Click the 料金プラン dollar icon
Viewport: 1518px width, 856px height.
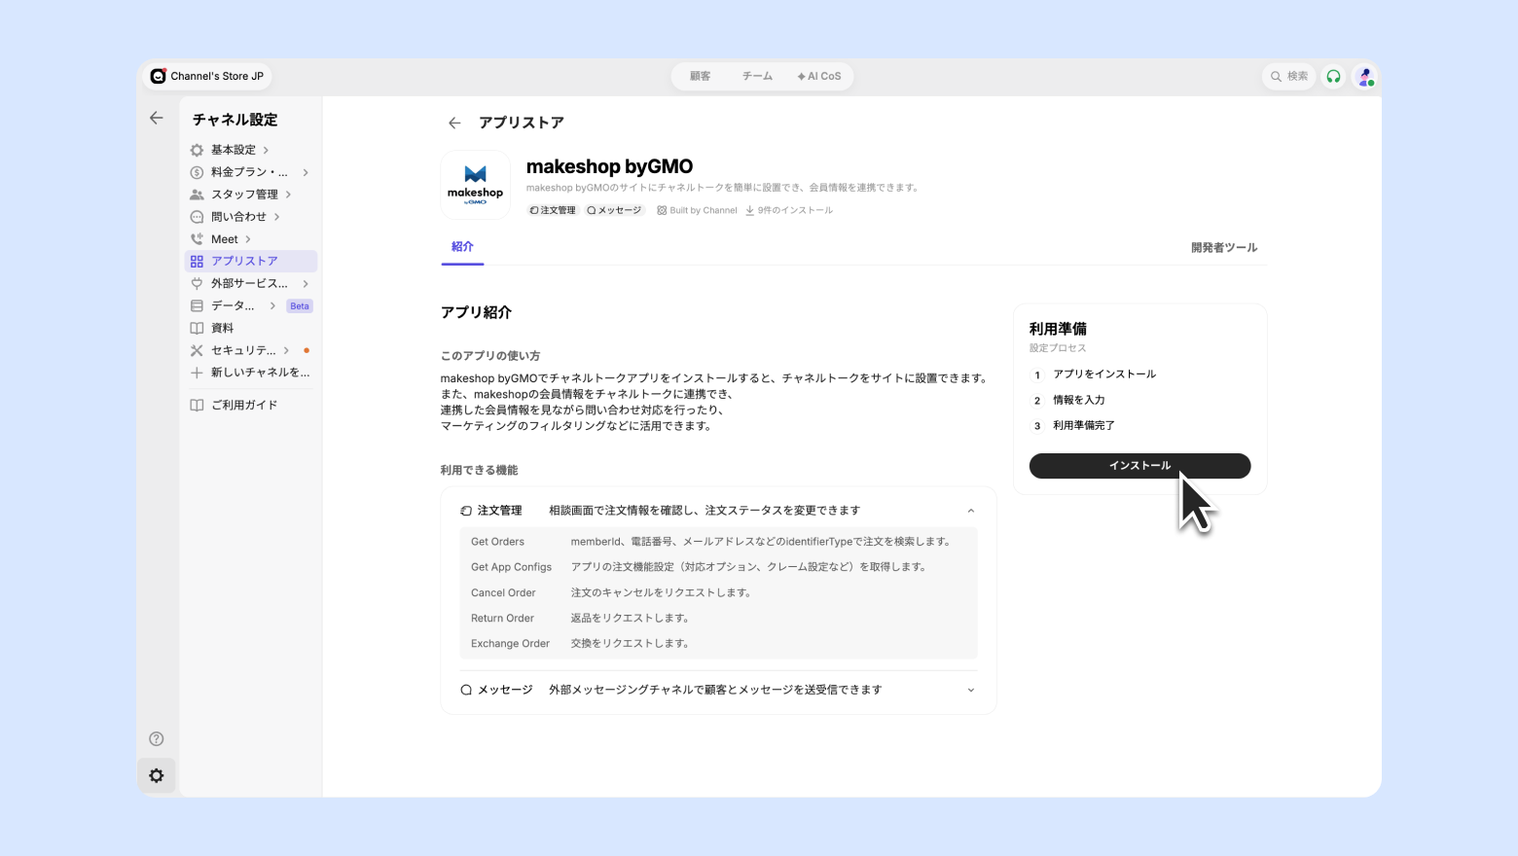point(197,172)
